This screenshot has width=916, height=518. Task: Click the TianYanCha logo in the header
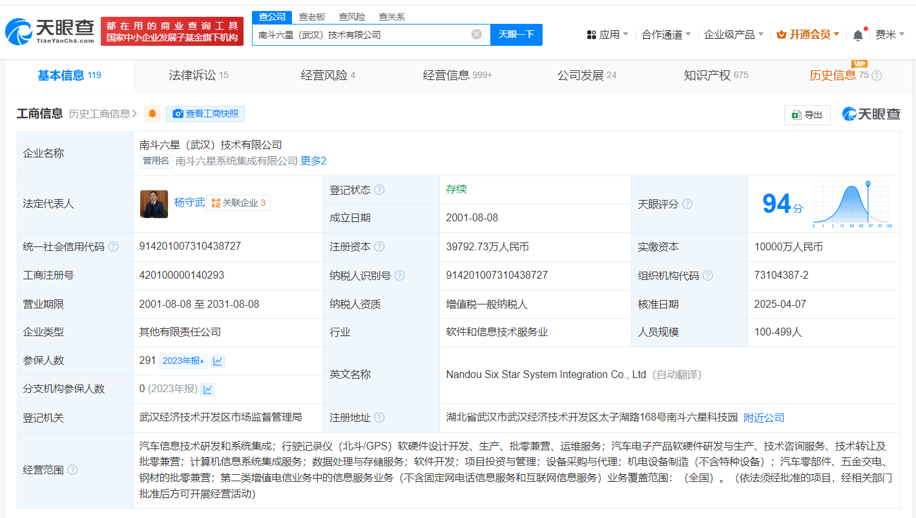[50, 30]
